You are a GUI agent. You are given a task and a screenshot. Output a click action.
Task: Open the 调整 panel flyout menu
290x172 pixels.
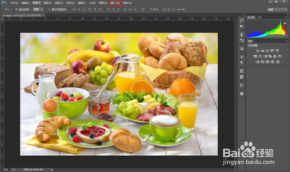click(287, 41)
